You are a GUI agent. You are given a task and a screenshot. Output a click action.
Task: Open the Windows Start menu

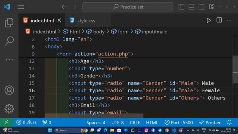point(50,130)
